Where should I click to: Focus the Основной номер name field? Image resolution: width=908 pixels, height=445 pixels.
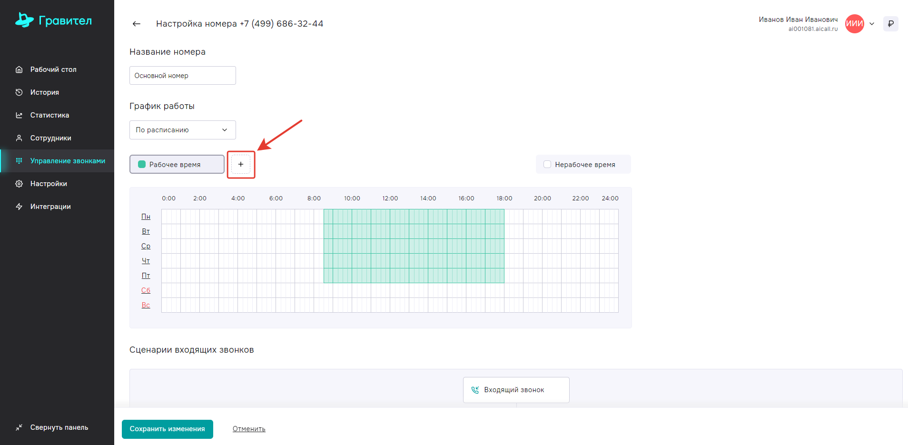(x=182, y=76)
